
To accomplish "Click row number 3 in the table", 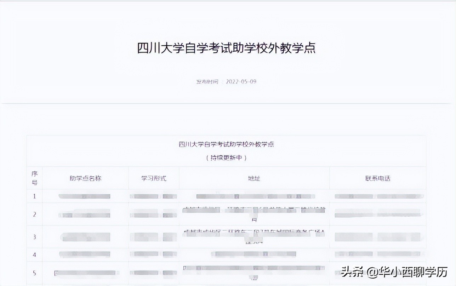I will pos(34,236).
